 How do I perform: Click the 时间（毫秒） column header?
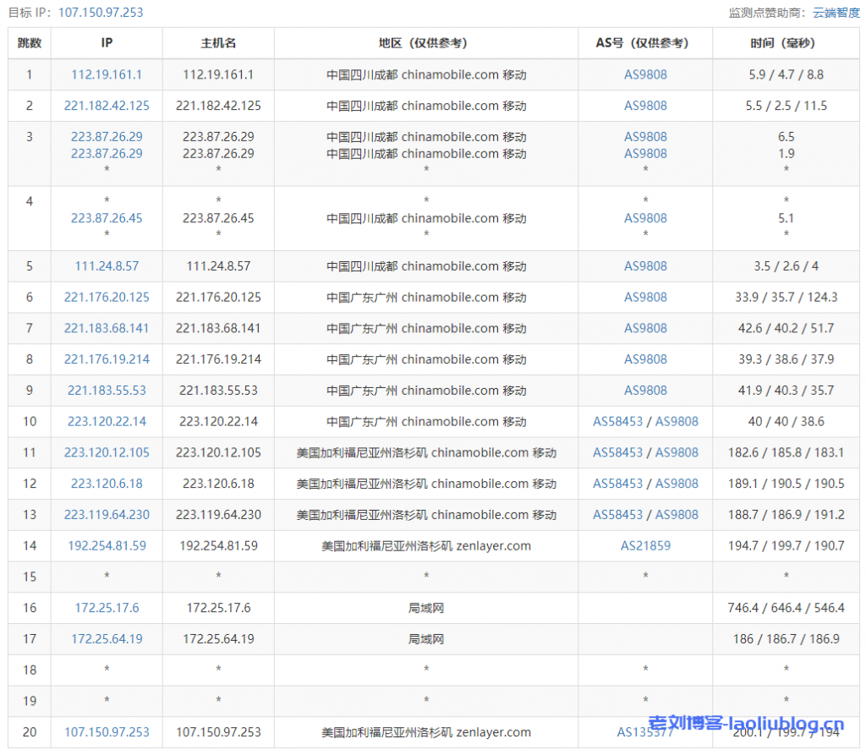786,43
